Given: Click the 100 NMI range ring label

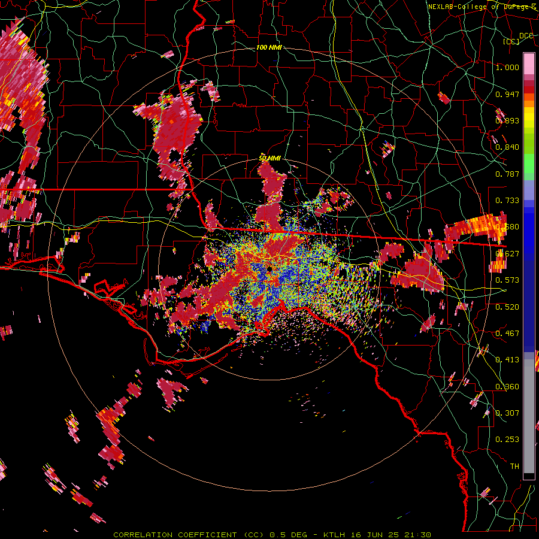Looking at the screenshot, I should [x=269, y=47].
